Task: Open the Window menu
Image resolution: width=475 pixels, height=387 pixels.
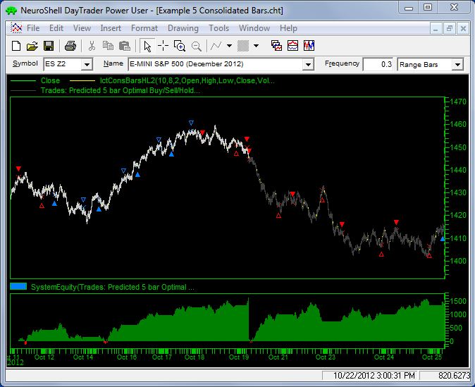Action: 254,28
